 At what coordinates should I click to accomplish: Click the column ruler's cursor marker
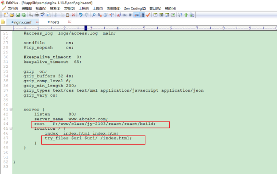86,28
